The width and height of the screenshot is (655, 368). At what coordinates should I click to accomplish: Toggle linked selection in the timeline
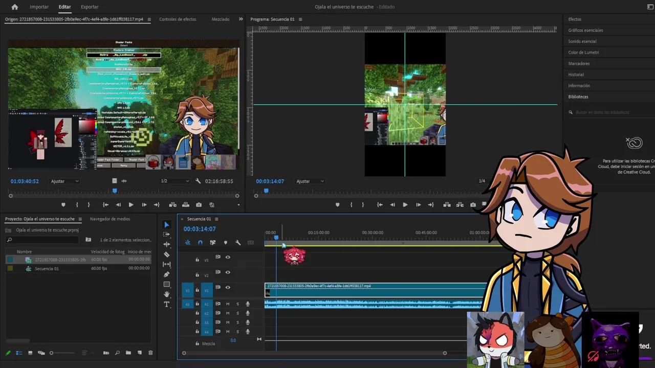click(213, 243)
